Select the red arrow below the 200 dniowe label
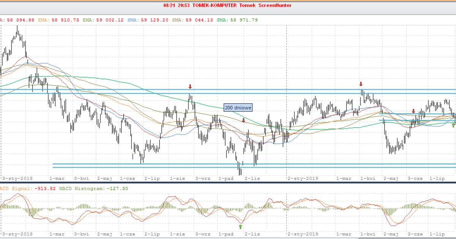This screenshot has width=456, height=239. 244,120
